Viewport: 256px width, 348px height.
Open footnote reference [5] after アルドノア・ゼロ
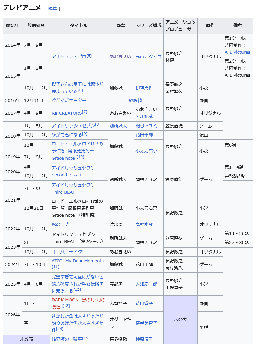[89, 56]
